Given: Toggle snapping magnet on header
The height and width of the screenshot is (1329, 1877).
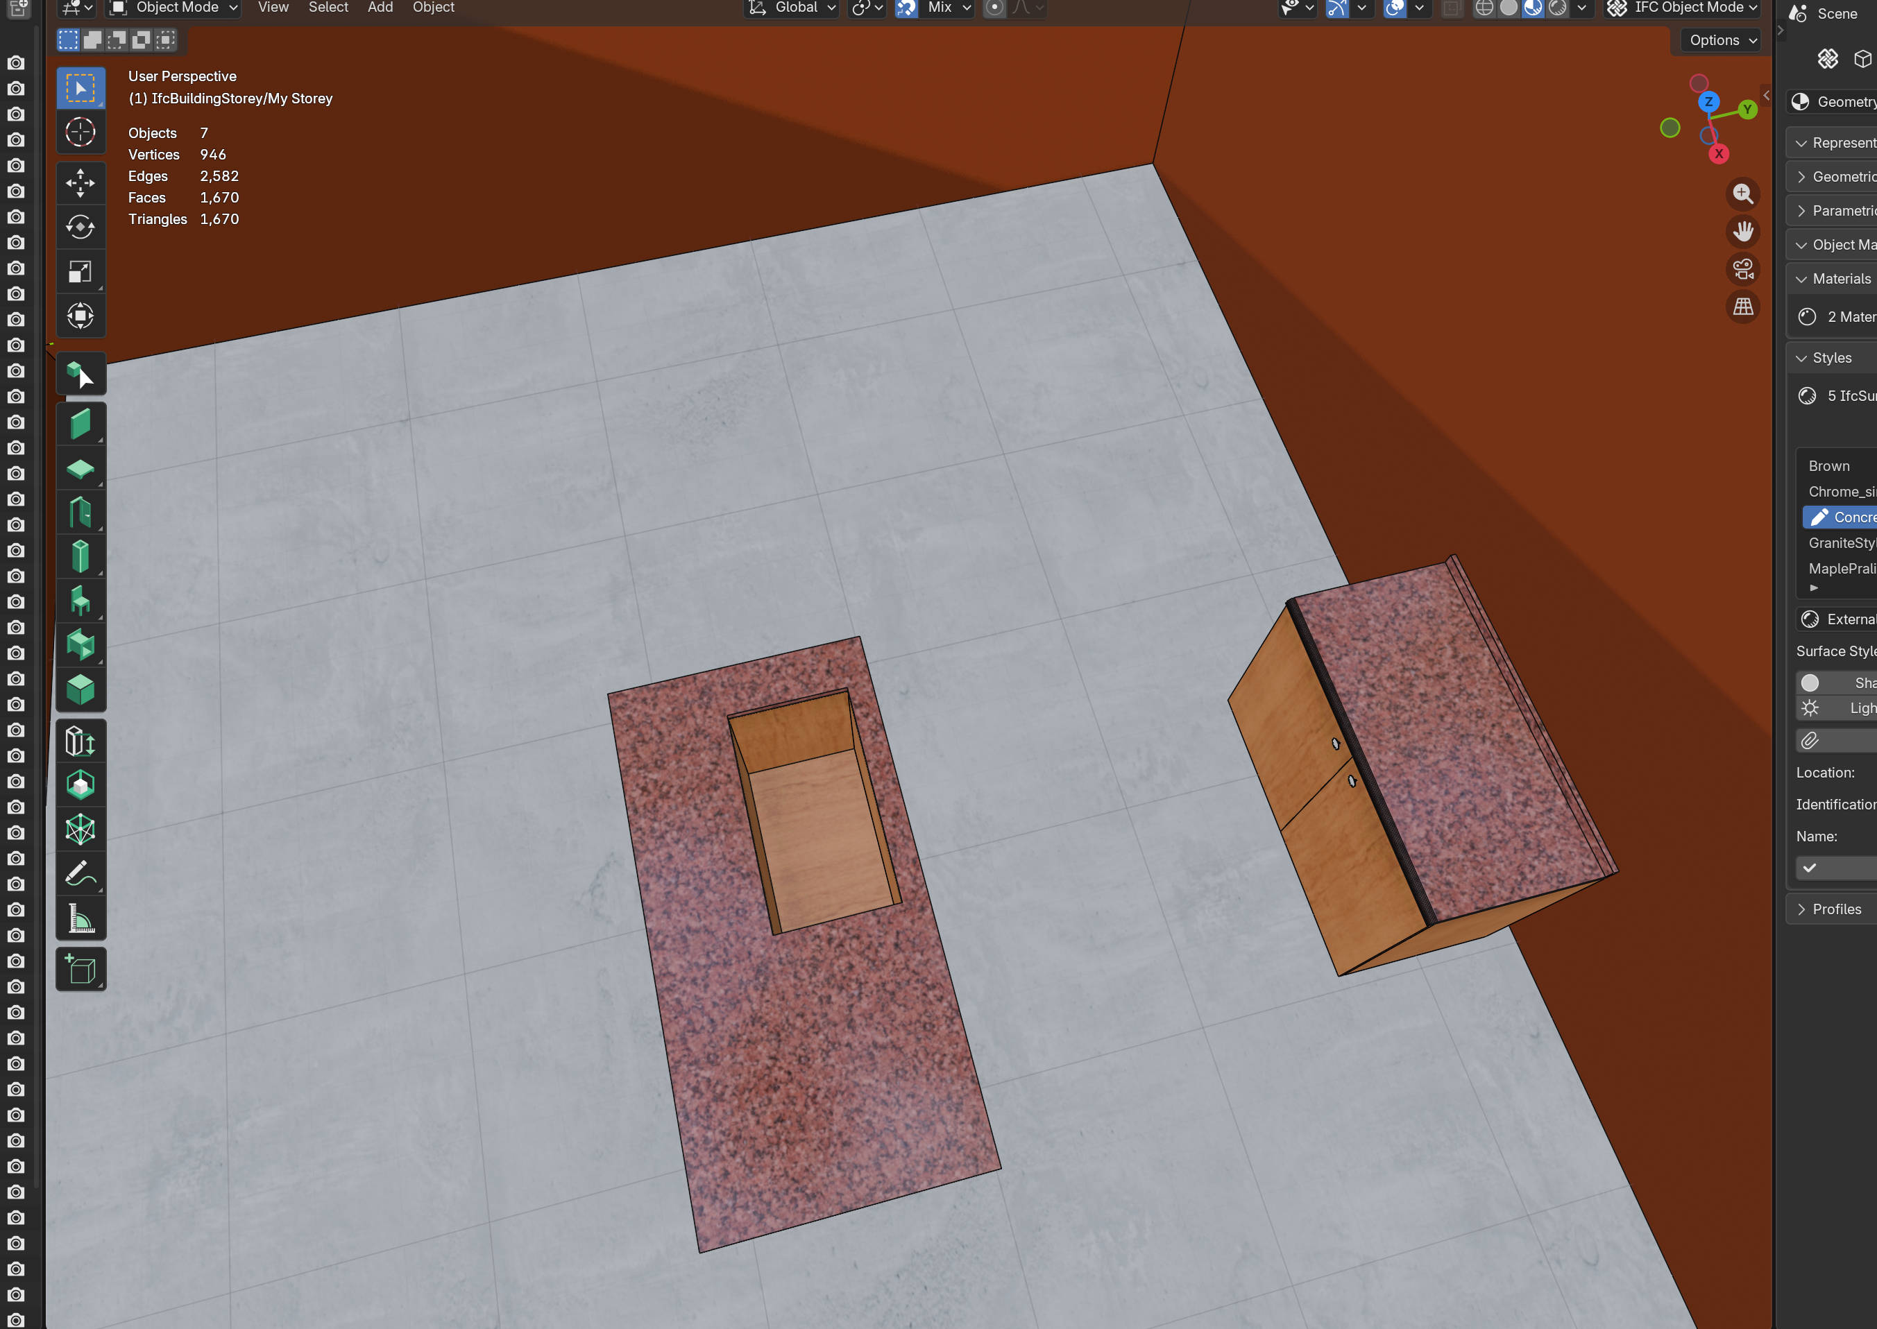Looking at the screenshot, I should tap(906, 8).
